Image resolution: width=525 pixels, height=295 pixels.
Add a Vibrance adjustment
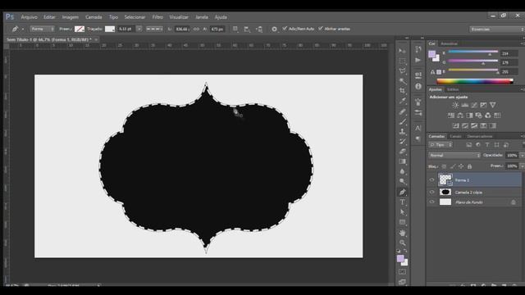[493, 105]
